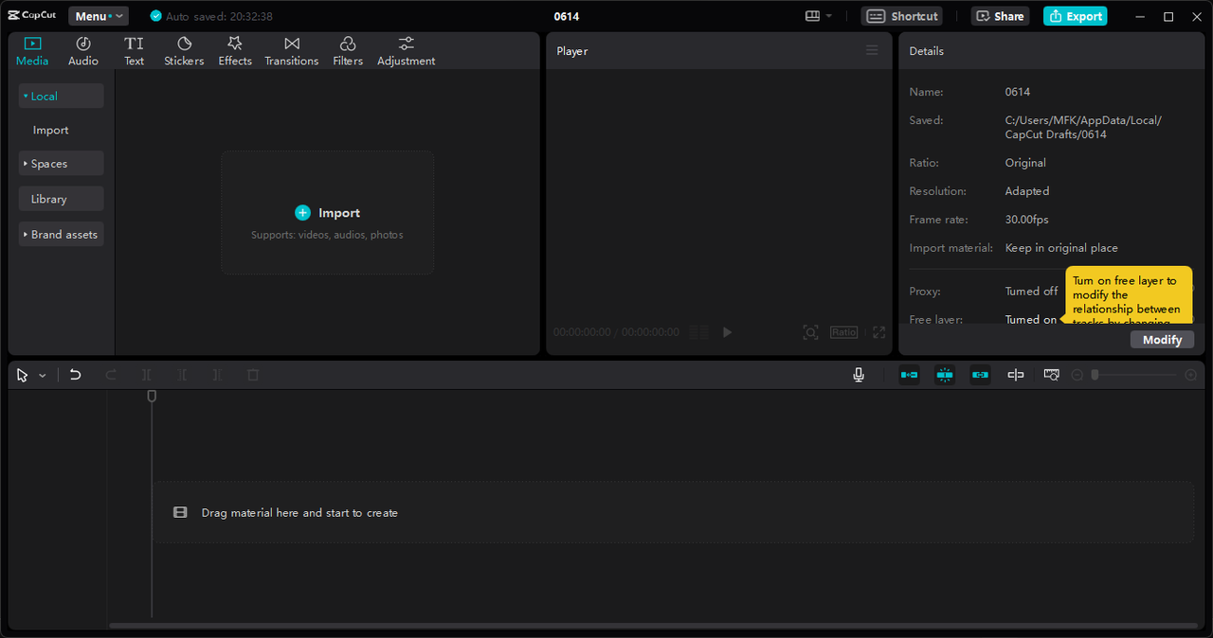Click the Original ratio value
Screen dimensions: 1213x638
[1025, 163]
